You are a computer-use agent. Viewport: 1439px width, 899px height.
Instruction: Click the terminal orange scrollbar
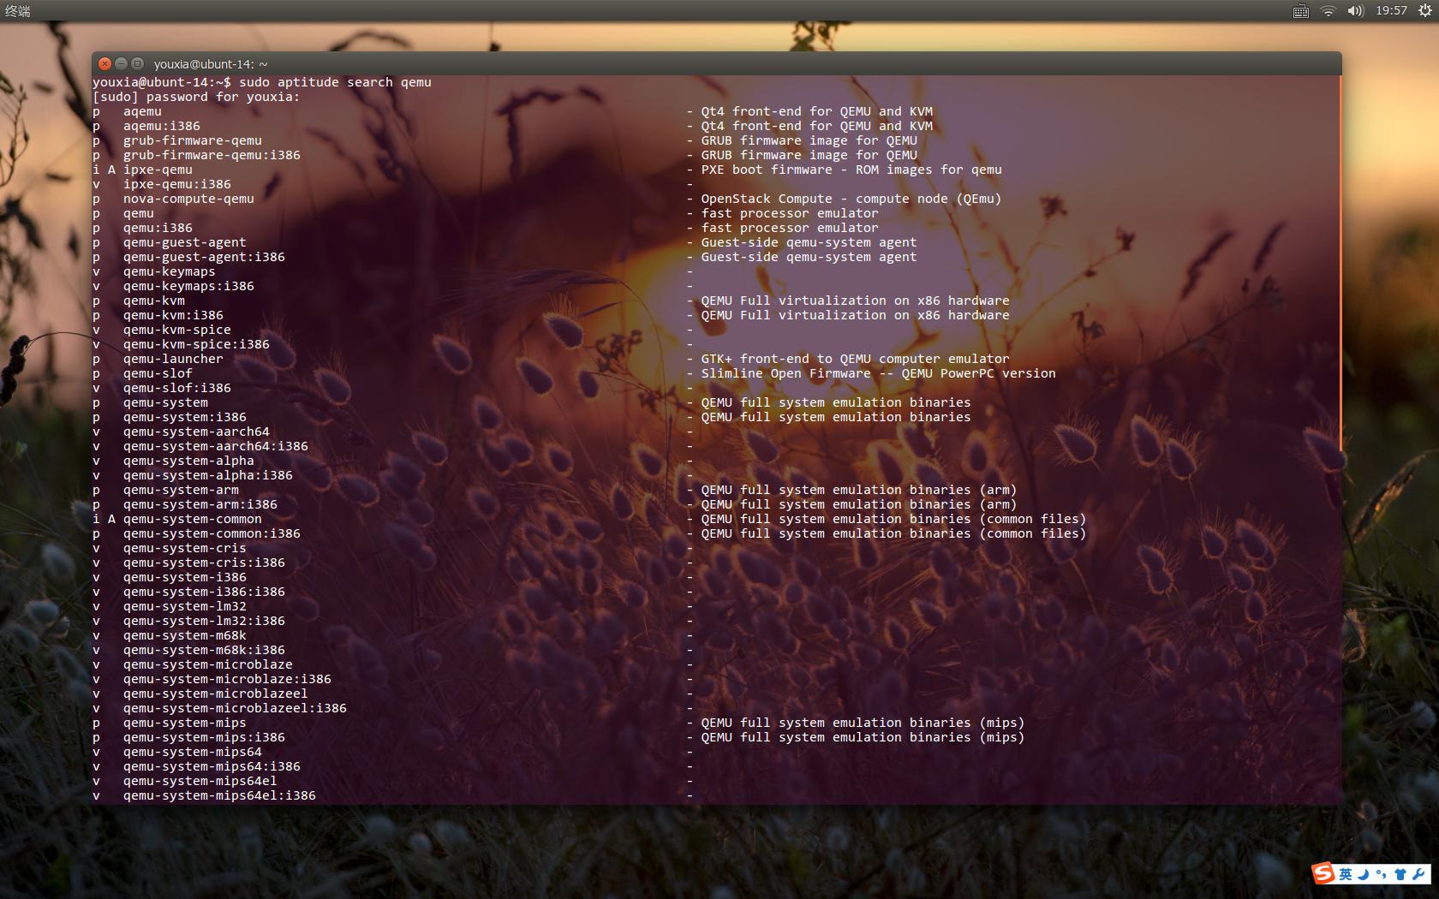pyautogui.click(x=1340, y=264)
